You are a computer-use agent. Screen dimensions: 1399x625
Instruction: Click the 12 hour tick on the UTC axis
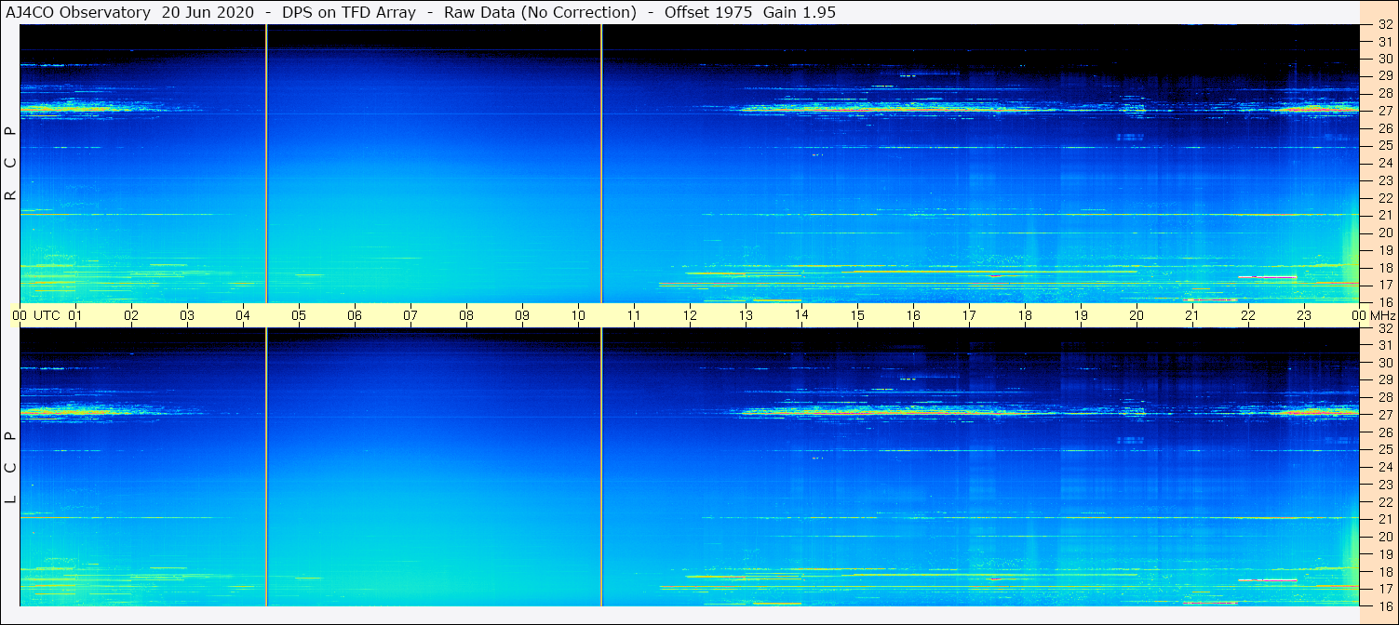(690, 315)
